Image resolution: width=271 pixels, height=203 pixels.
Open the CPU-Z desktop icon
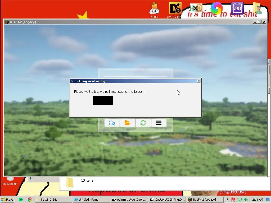pyautogui.click(x=237, y=8)
